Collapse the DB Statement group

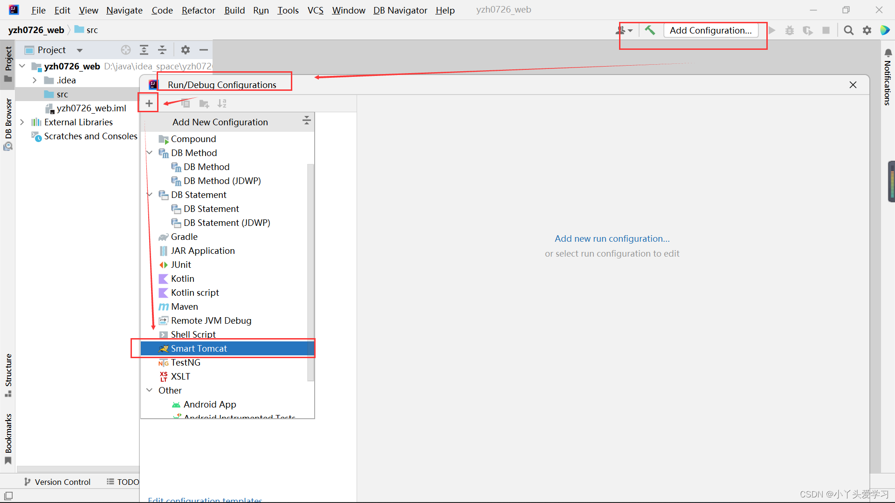click(149, 195)
